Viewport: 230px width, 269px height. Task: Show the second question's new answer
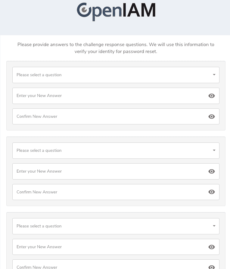coord(212,171)
